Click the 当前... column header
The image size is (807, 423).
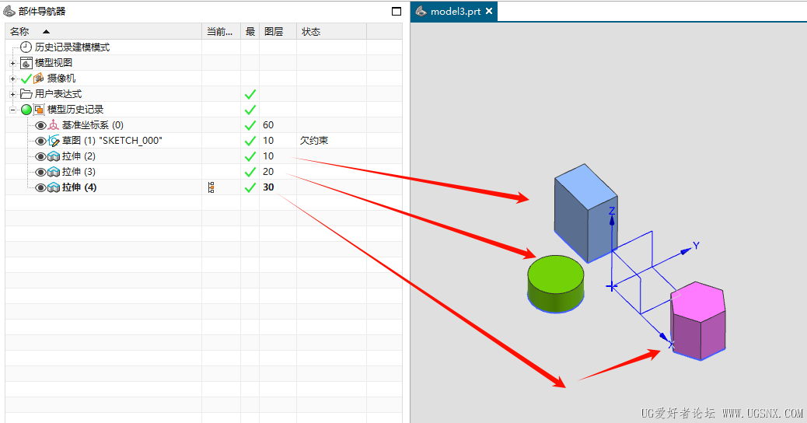pos(222,31)
